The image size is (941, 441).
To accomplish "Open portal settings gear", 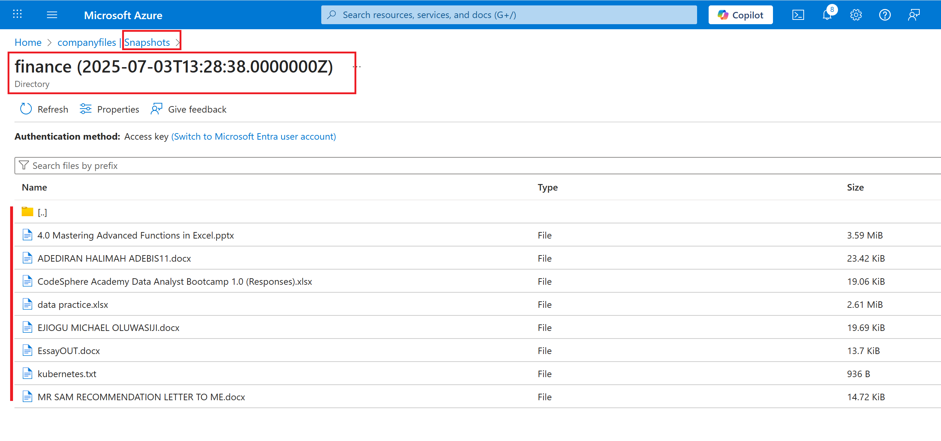I will [855, 15].
